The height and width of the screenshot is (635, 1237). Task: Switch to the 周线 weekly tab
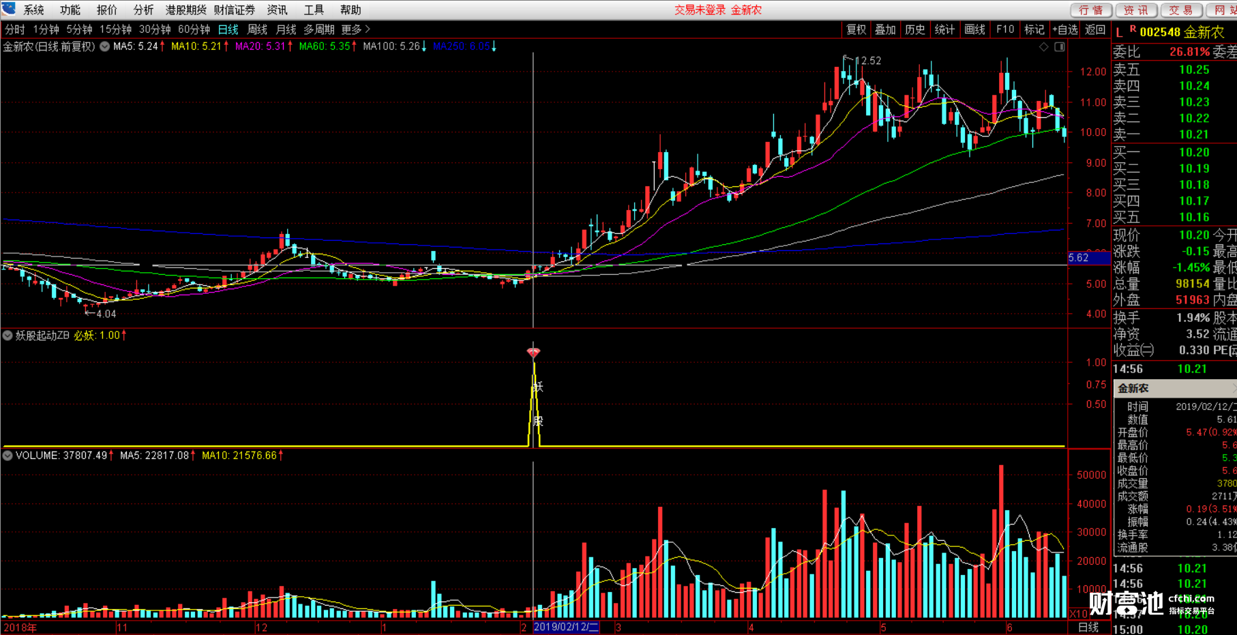[x=257, y=29]
